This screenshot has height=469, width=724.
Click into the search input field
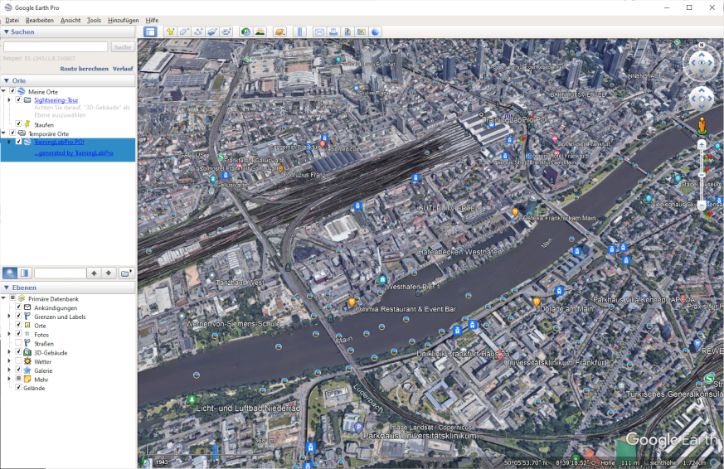coord(56,47)
